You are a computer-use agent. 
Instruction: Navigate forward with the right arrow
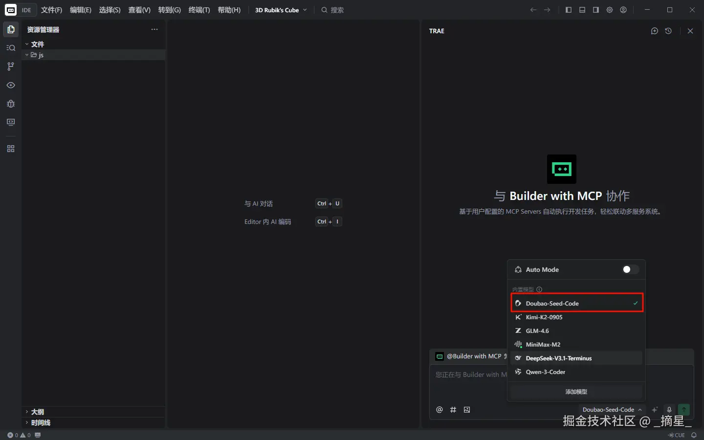pos(547,10)
